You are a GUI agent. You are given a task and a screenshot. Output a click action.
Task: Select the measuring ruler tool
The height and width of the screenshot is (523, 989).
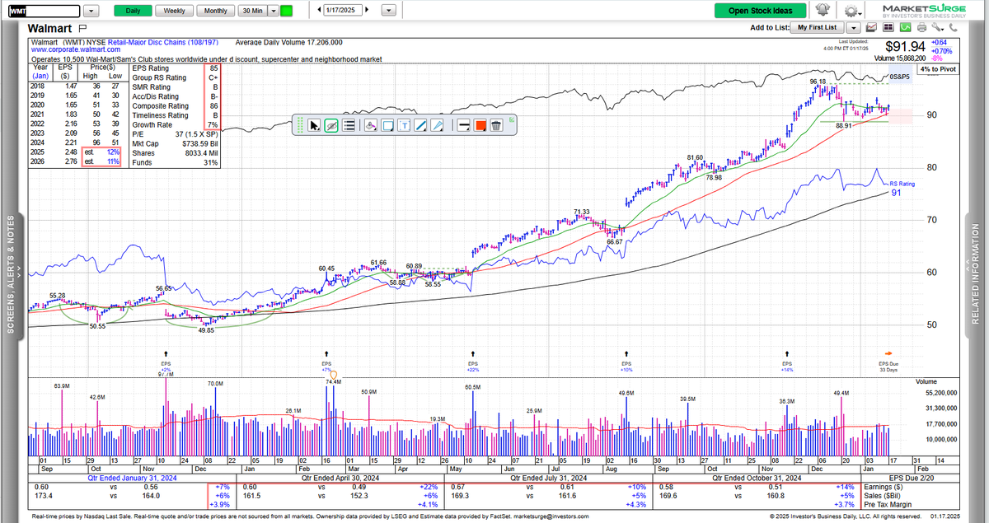pyautogui.click(x=438, y=126)
